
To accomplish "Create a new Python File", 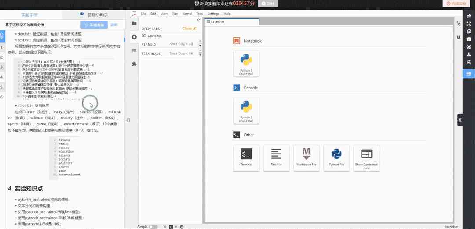I will point(336,157).
